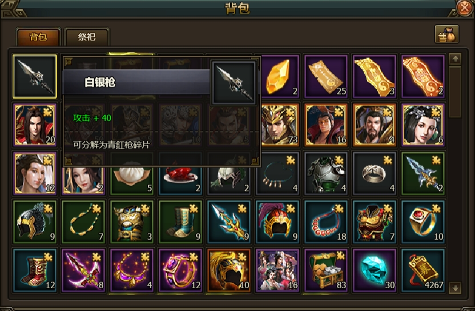Click the cyan gem item with count 30
This screenshot has height=311, width=475.
pos(375,270)
